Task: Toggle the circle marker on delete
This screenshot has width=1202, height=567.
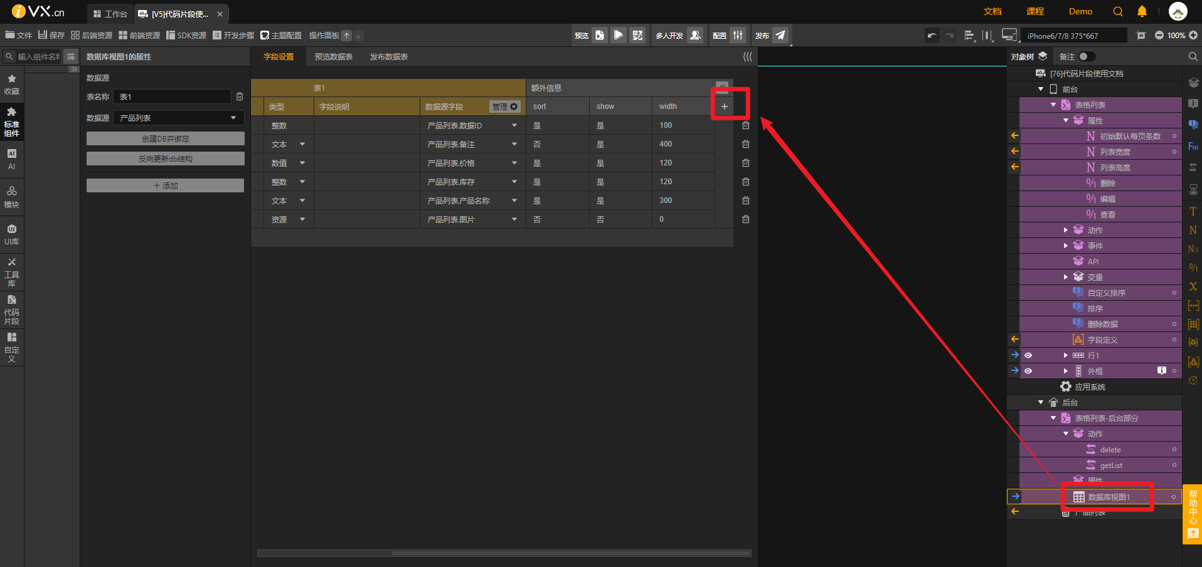Action: tap(1174, 449)
